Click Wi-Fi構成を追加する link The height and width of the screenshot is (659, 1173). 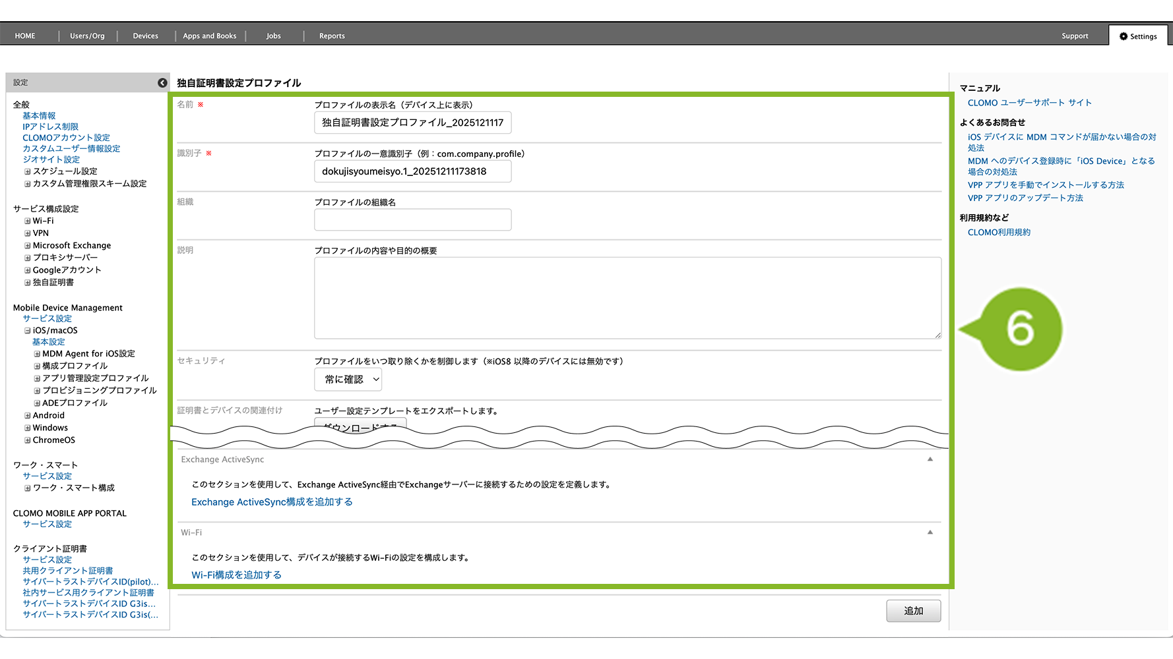(236, 575)
